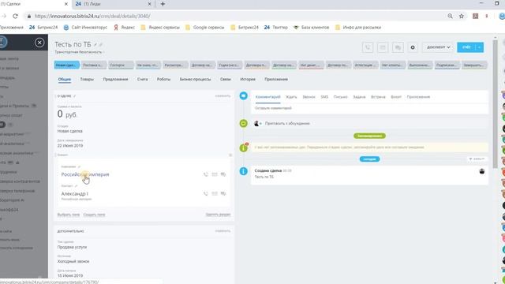The image size is (505, 284).
Task: Select the Звонок tab in timeline
Action: click(x=309, y=97)
